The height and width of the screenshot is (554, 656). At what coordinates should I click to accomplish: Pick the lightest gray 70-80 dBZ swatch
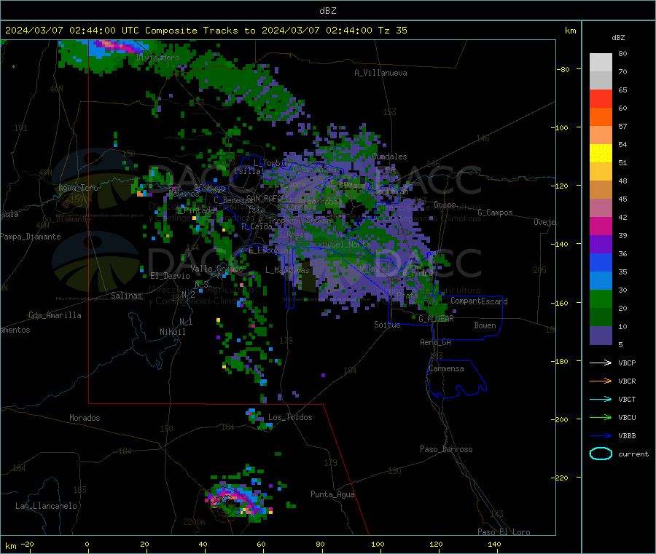[601, 63]
